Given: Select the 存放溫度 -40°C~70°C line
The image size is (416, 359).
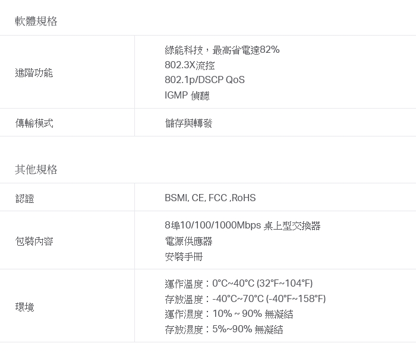Looking at the screenshot, I should click(245, 299).
